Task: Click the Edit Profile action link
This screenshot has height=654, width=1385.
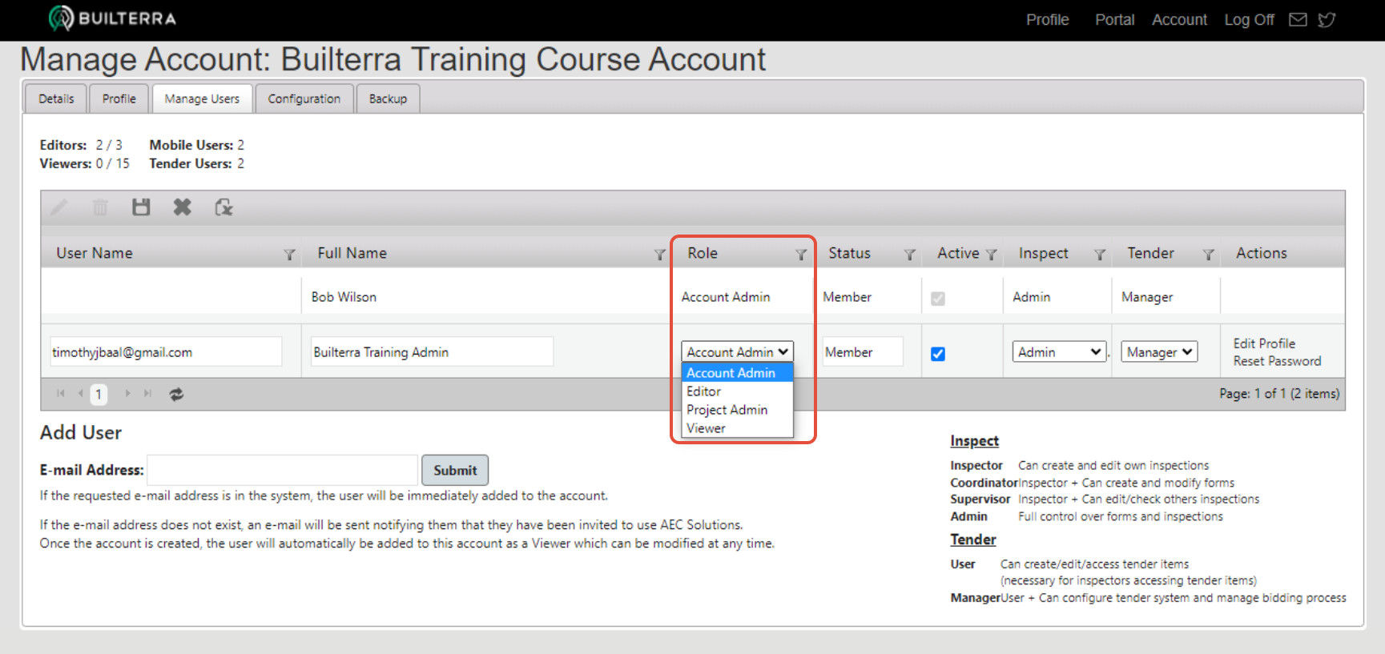Action: pyautogui.click(x=1264, y=343)
